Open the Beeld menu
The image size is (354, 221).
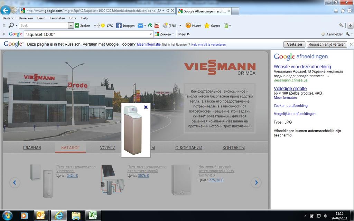pyautogui.click(x=41, y=18)
